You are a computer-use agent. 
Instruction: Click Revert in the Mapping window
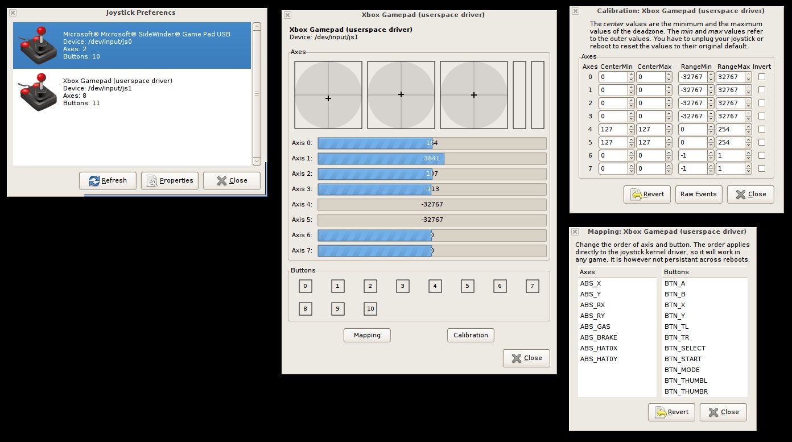click(671, 412)
